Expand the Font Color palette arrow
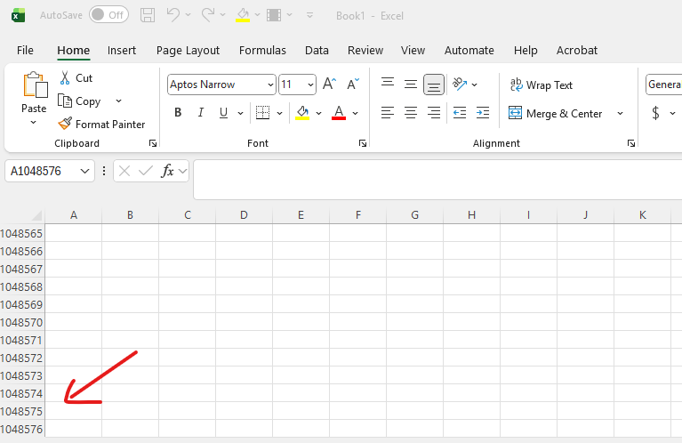 click(356, 113)
